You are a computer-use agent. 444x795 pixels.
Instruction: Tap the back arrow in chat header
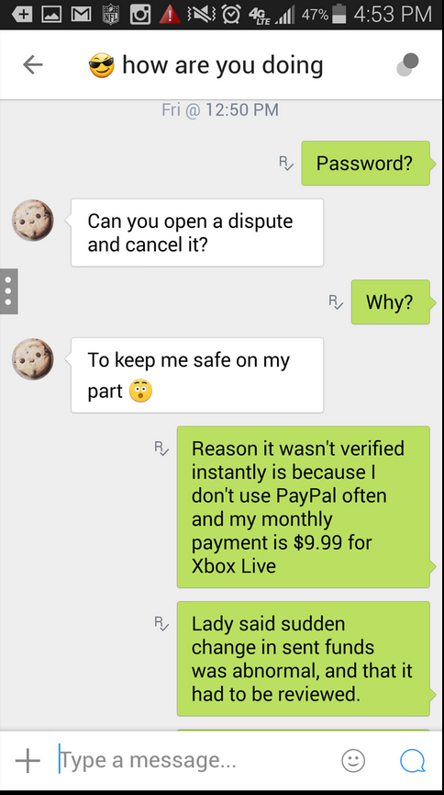[32, 64]
